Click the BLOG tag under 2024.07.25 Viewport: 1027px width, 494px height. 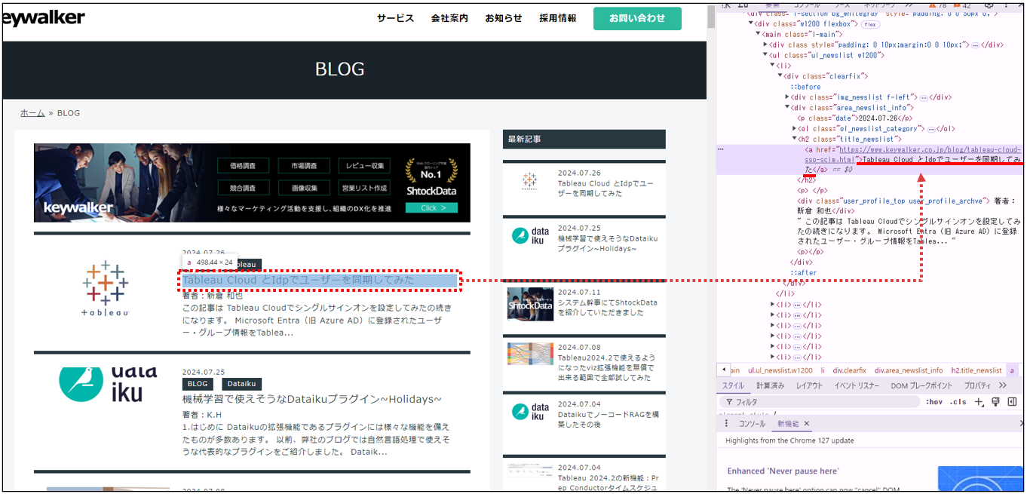[x=198, y=384]
